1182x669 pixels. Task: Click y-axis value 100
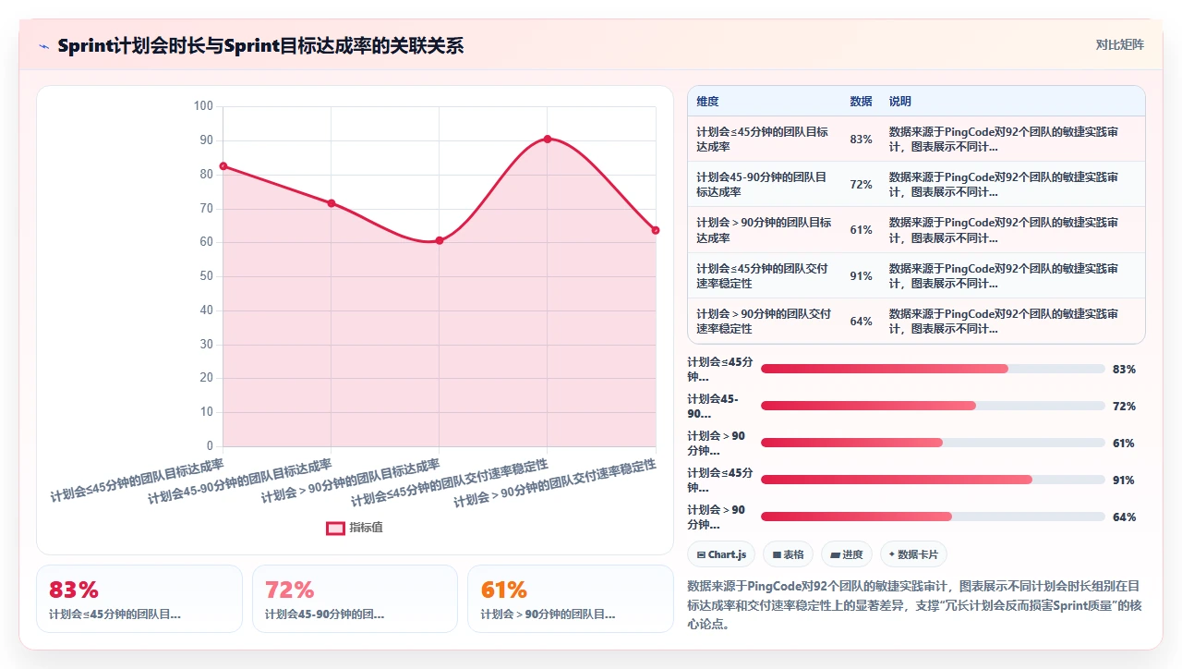[x=203, y=106]
